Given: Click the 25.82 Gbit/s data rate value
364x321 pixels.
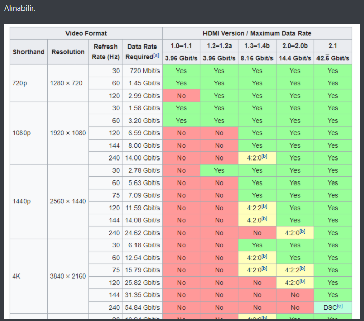Looking at the screenshot, I should pyautogui.click(x=143, y=283).
